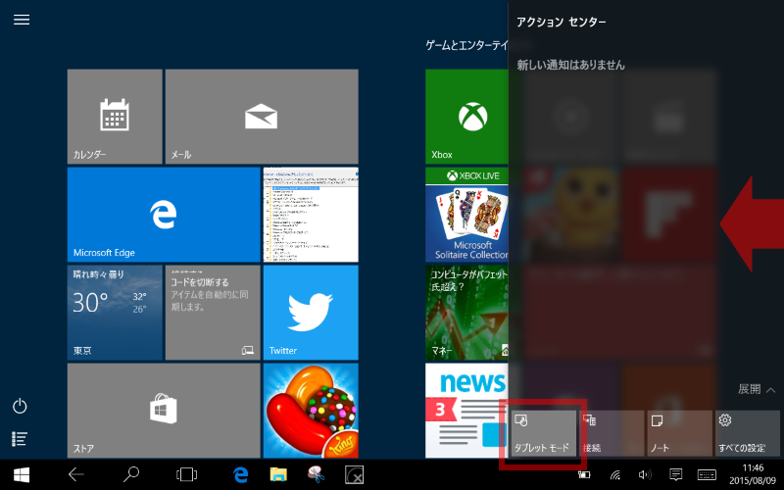Toggle Tablet mode (タブレット モード)
The height and width of the screenshot is (490, 784).
544,433
